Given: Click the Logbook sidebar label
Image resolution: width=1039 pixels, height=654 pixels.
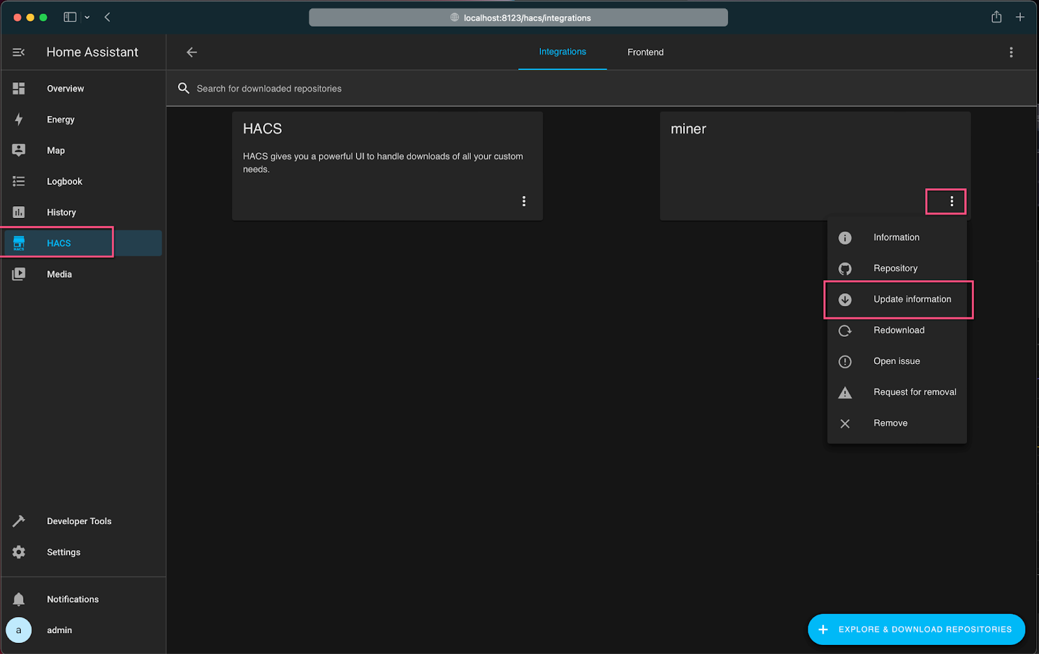Looking at the screenshot, I should (x=65, y=182).
